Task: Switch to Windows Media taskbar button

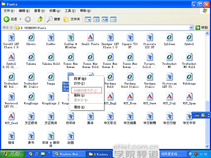Action: point(68,154)
